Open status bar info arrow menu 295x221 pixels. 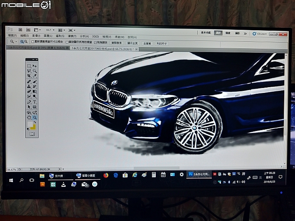pos(60,169)
